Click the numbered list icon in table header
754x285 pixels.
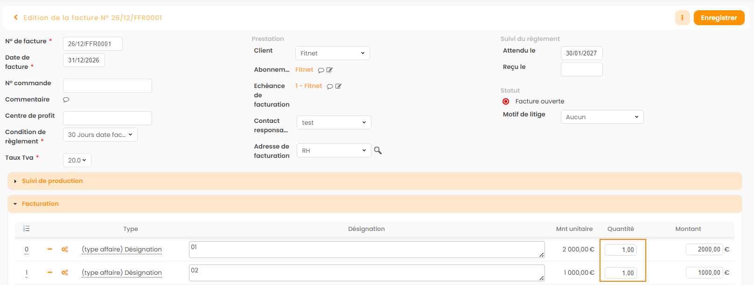(x=27, y=229)
